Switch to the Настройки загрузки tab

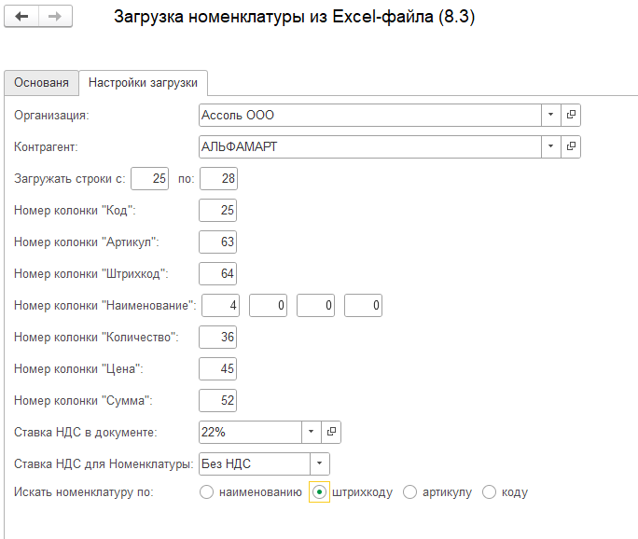pos(144,83)
